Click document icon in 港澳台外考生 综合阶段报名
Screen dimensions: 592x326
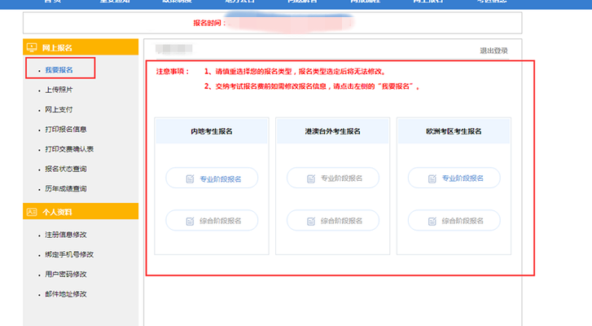[x=312, y=221]
